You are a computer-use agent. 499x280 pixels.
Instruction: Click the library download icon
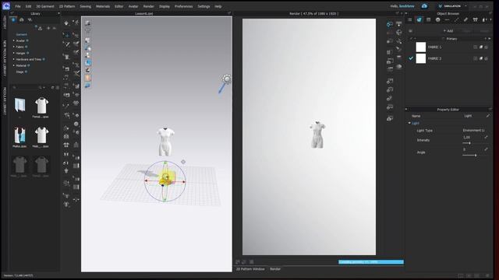click(x=40, y=28)
